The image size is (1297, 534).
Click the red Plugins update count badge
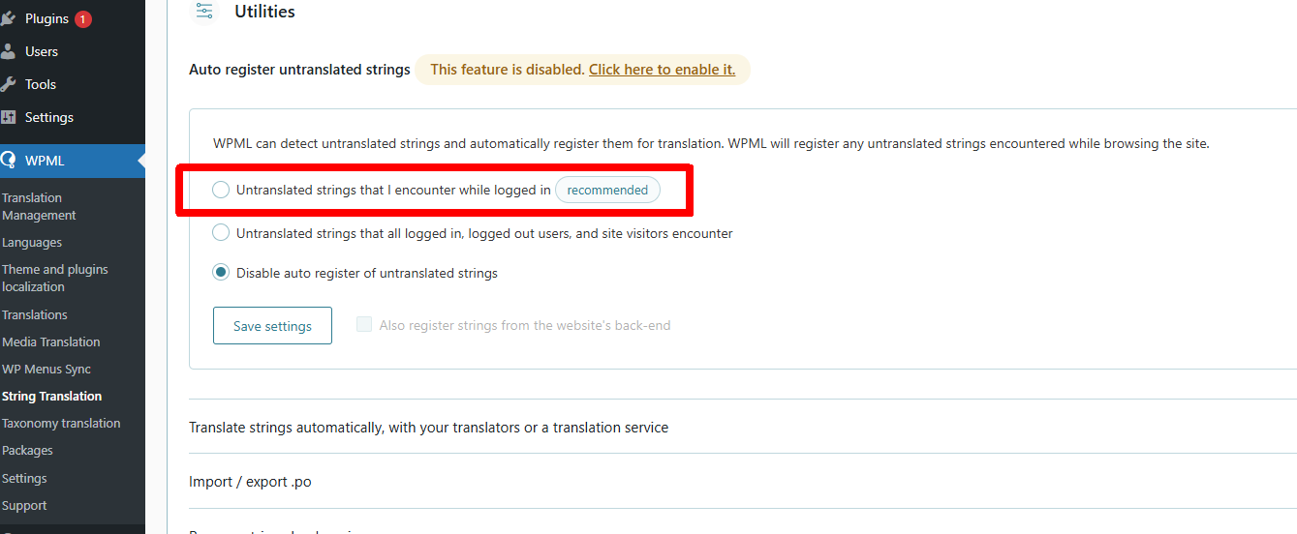coord(83,18)
